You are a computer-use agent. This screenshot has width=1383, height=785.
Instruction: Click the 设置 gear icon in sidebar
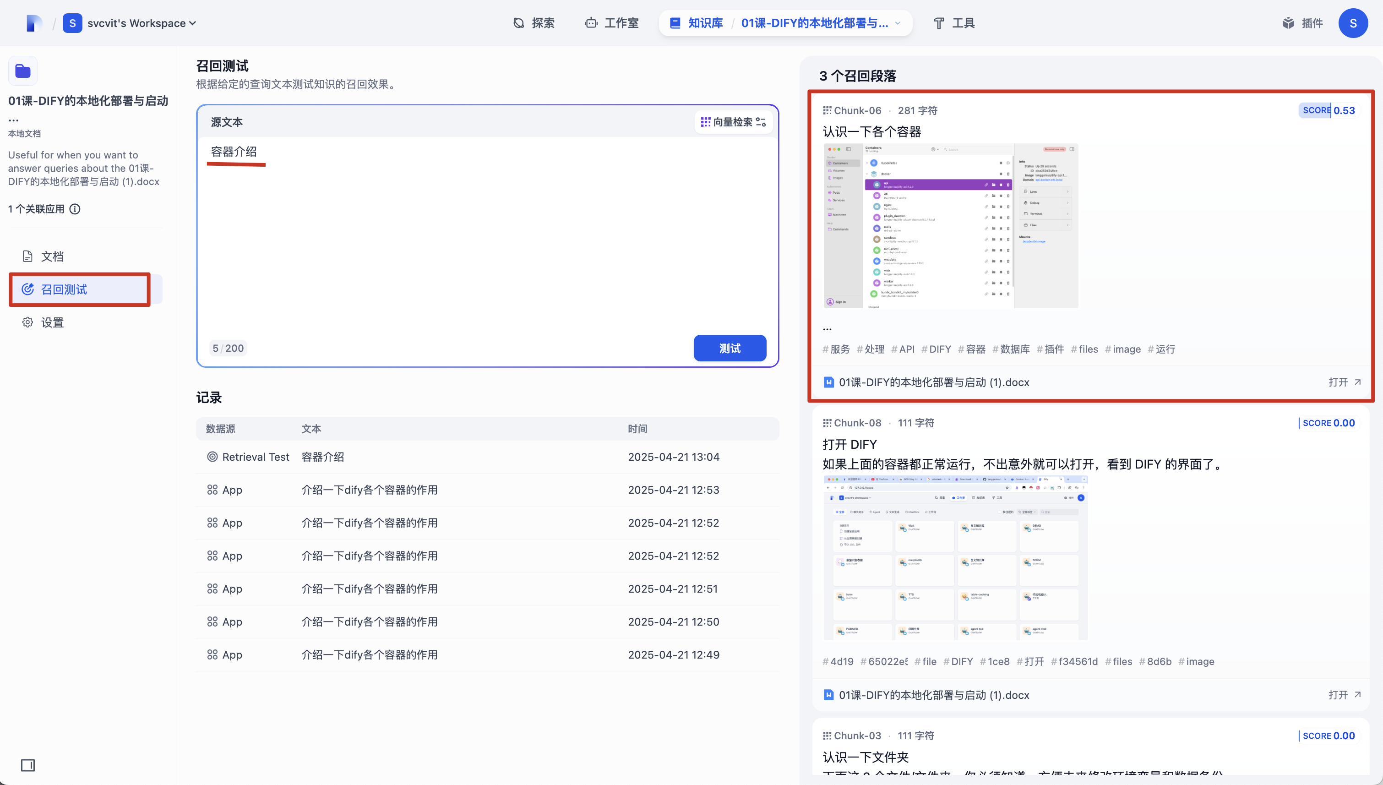(x=27, y=322)
